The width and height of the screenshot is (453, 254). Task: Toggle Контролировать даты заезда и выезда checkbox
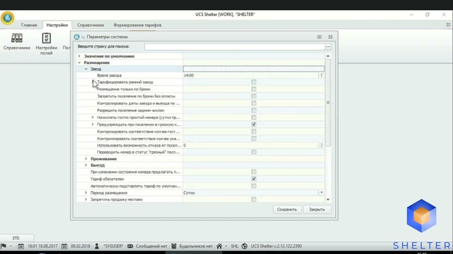click(x=254, y=103)
